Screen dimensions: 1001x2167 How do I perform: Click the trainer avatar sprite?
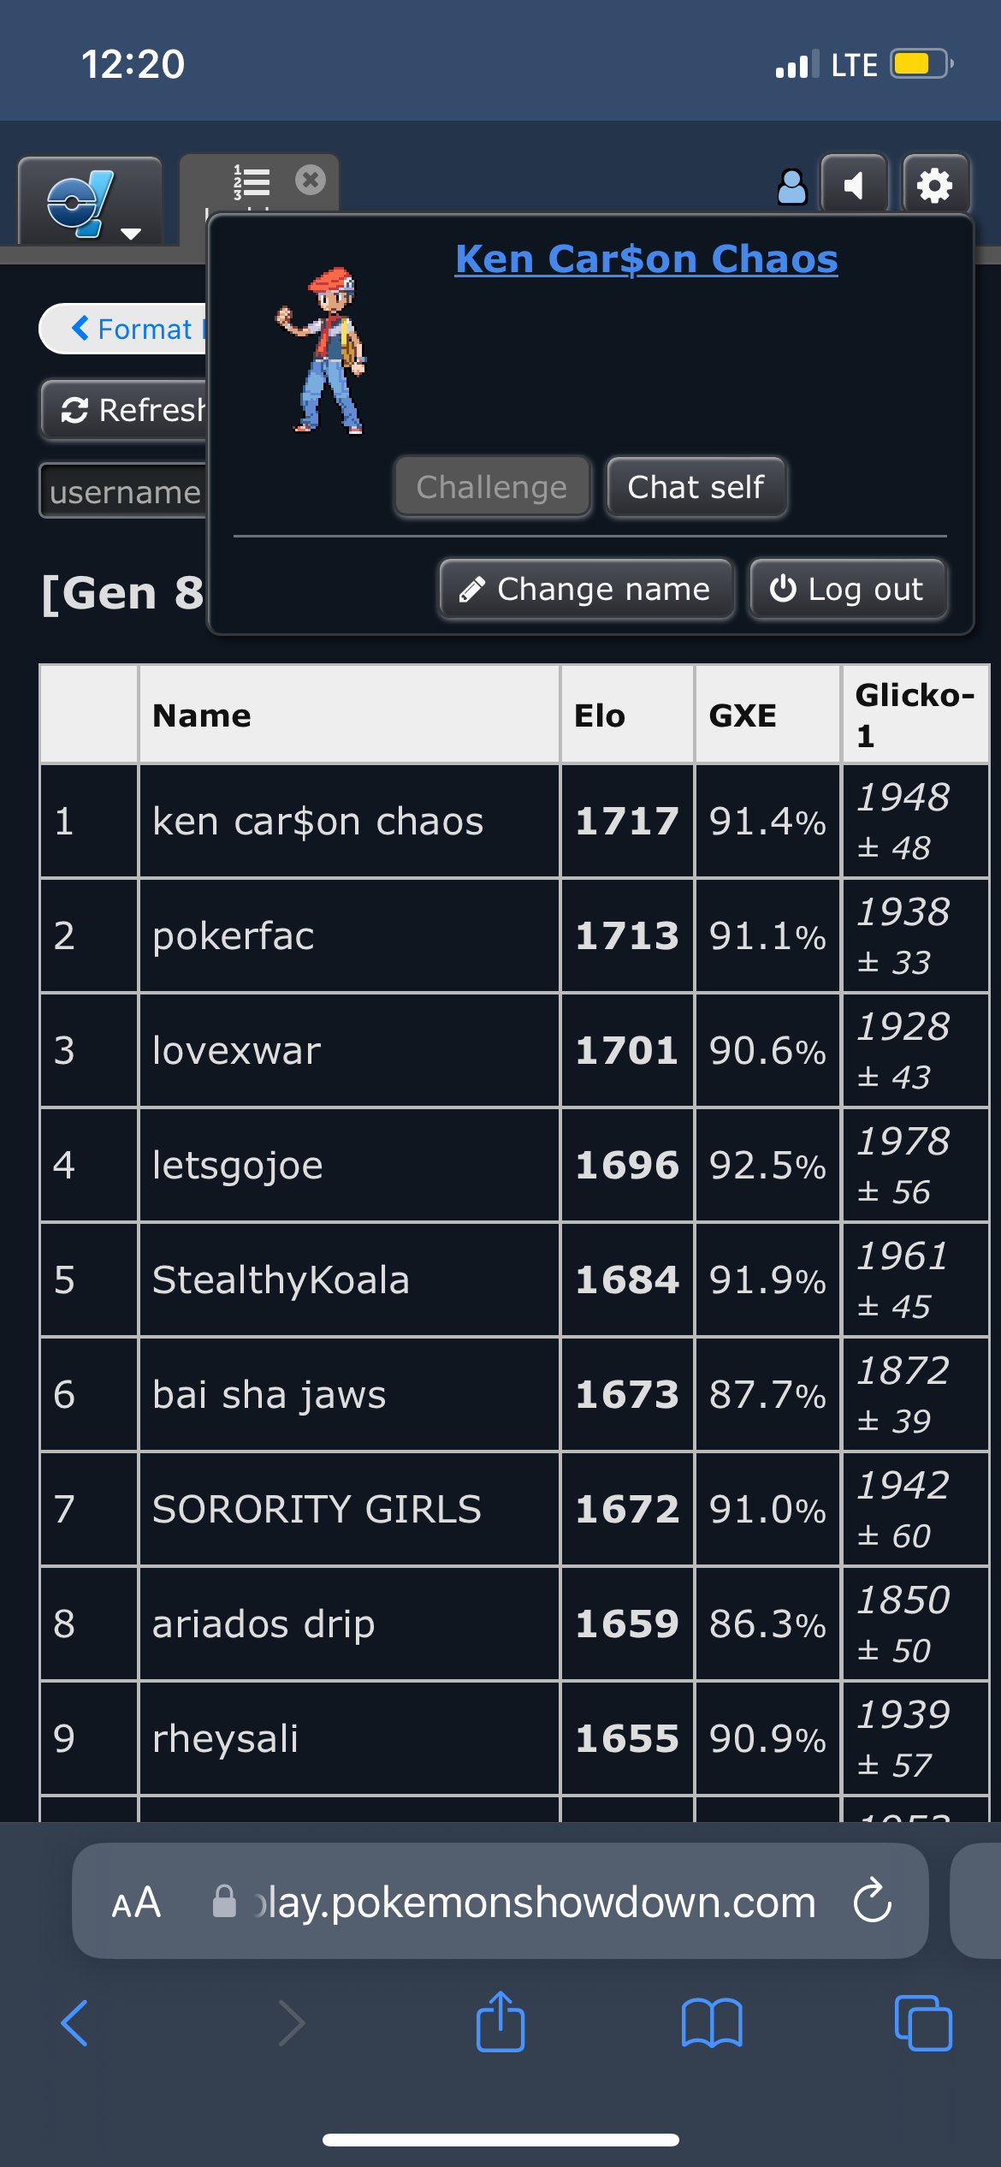coord(323,351)
